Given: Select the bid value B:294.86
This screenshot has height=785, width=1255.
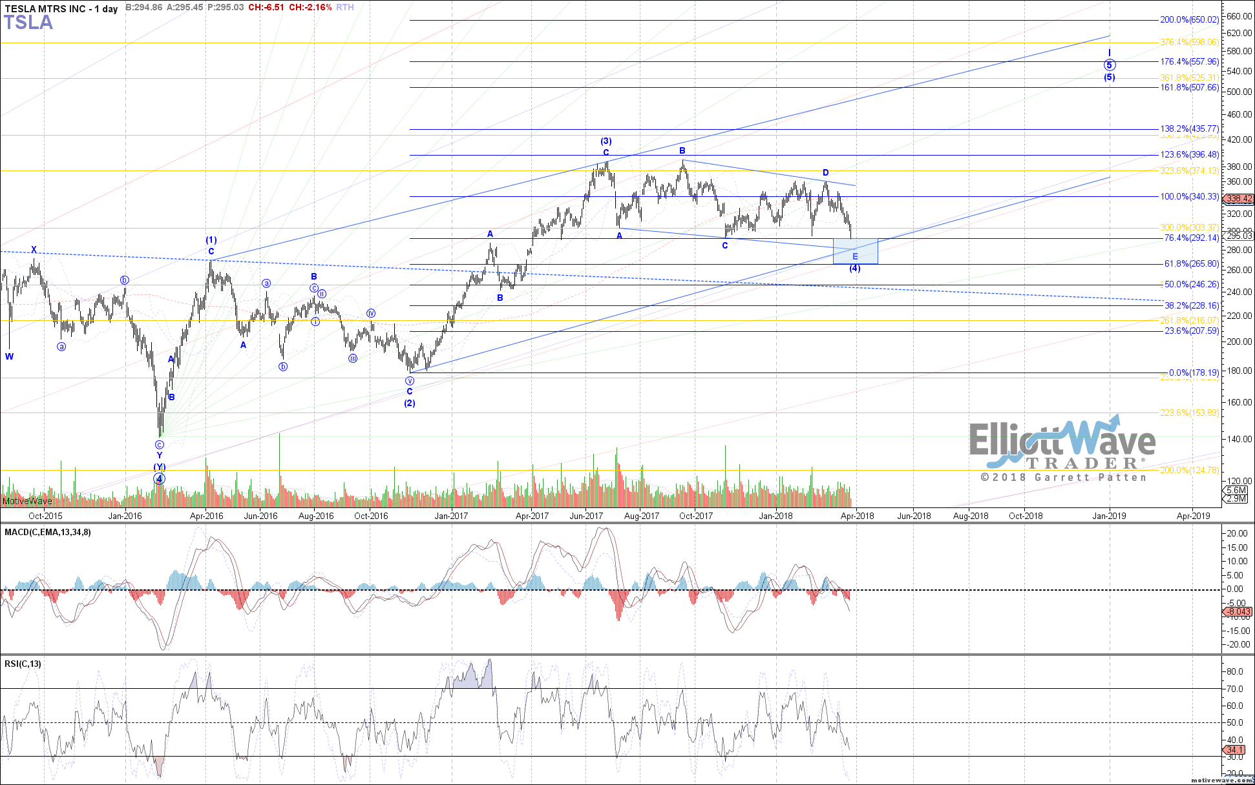Looking at the screenshot, I should (x=143, y=7).
